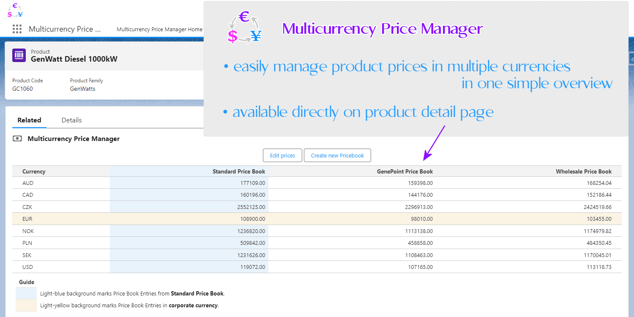Select the CAD currency row label
634x317 pixels.
[28, 195]
